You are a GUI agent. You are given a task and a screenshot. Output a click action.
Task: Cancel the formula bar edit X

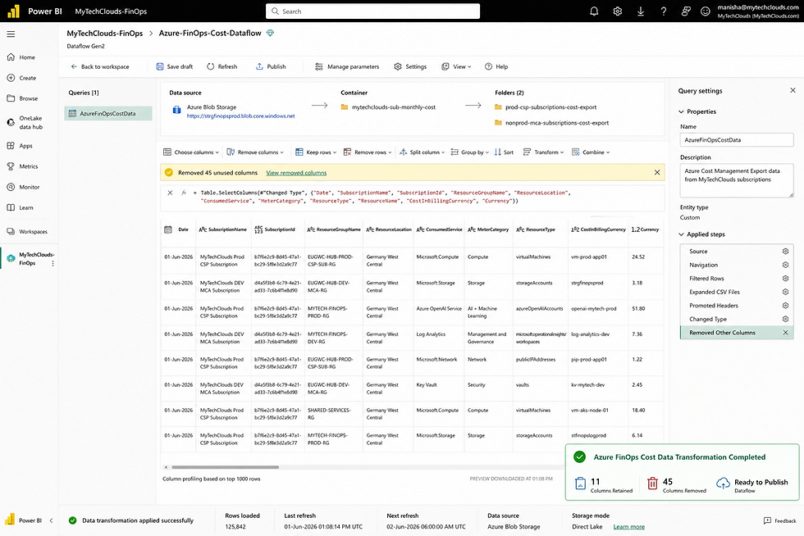tap(170, 193)
